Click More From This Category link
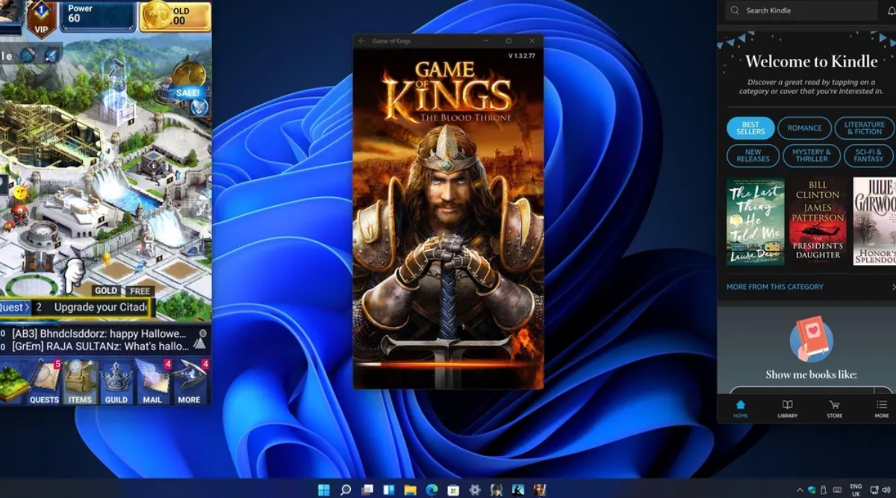The image size is (896, 498). 774,287
